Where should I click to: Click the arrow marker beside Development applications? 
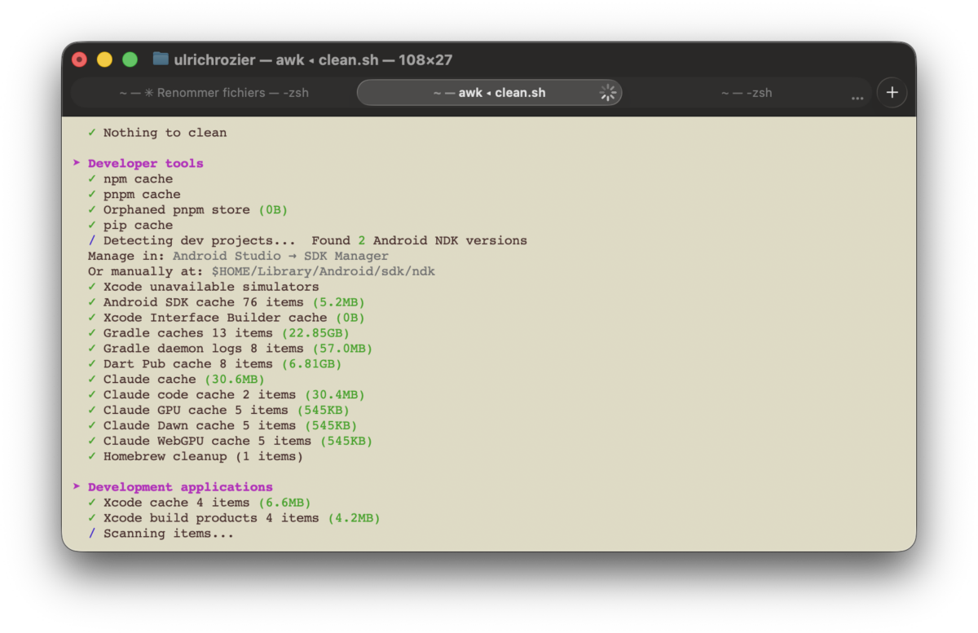(x=77, y=486)
